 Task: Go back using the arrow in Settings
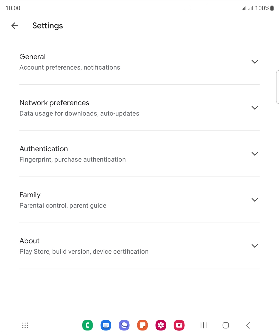coord(14,25)
